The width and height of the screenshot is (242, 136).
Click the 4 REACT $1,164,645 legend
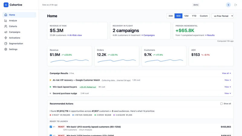[x=60, y=115]
